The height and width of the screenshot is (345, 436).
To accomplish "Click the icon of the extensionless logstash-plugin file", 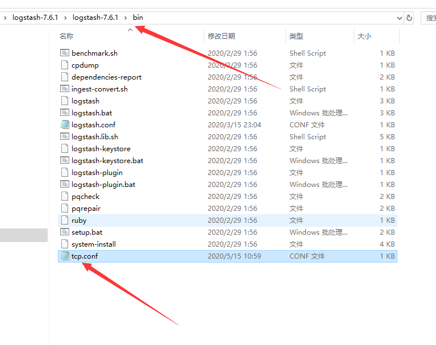I will click(x=65, y=173).
